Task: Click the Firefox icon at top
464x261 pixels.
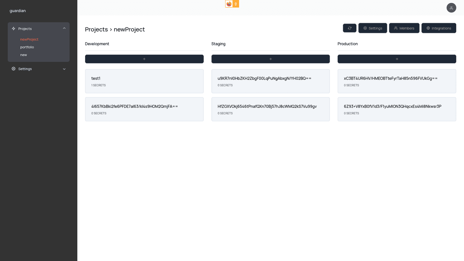Action: (229, 4)
